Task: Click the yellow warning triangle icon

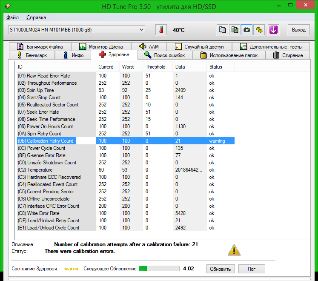Action: (x=234, y=250)
